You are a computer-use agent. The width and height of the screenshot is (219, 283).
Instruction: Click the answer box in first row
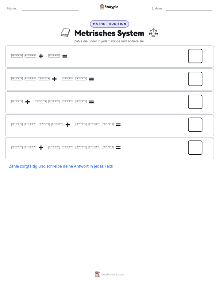(x=195, y=56)
